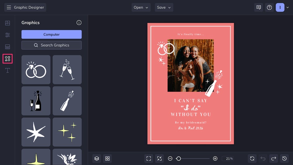Viewport: 293px width, 165px height.
Task: Select the "WITHOUT YOU" text
Action: [191, 114]
